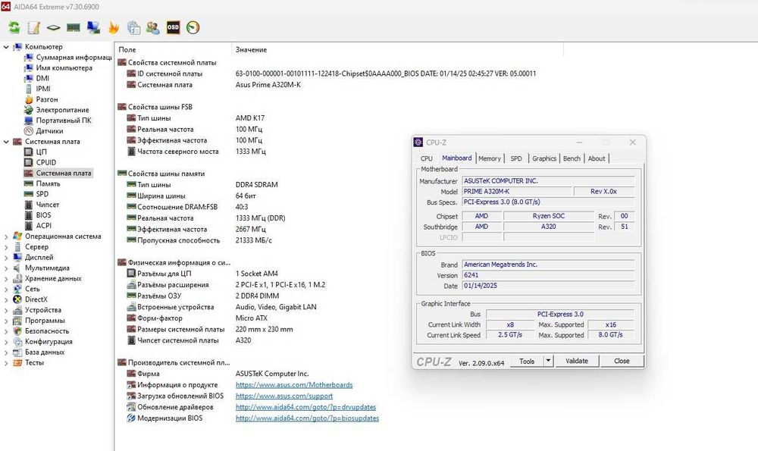The width and height of the screenshot is (758, 451).
Task: Open the drvupdates aida64 link
Action: point(305,407)
